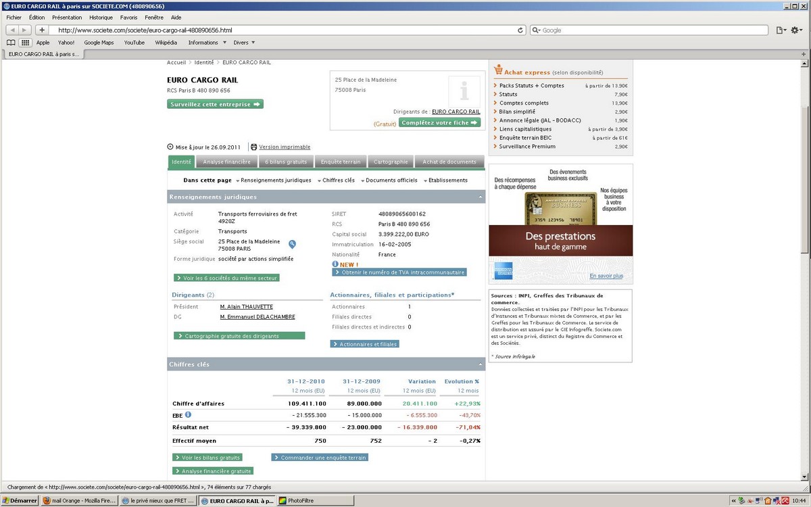Switch to the Enquête terrain tab
Image resolution: width=811 pixels, height=507 pixels.
click(341, 162)
